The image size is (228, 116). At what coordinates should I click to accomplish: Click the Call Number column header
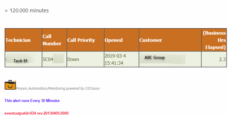54,40
